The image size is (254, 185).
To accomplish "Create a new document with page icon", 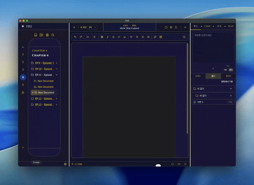I will (47, 35).
